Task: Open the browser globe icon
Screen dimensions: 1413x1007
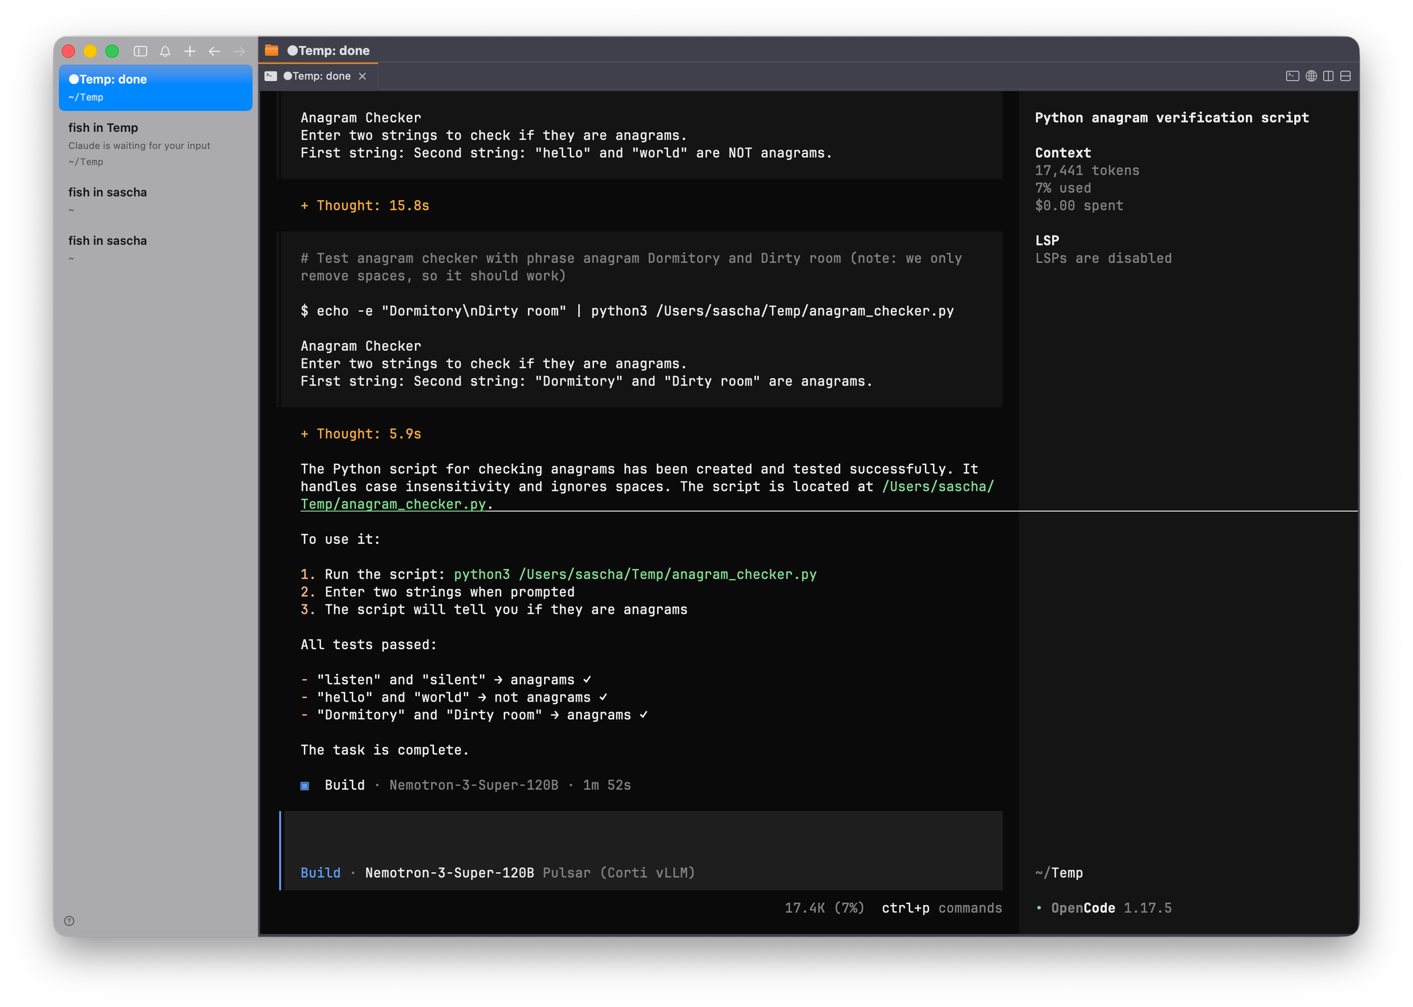Action: click(x=1311, y=77)
